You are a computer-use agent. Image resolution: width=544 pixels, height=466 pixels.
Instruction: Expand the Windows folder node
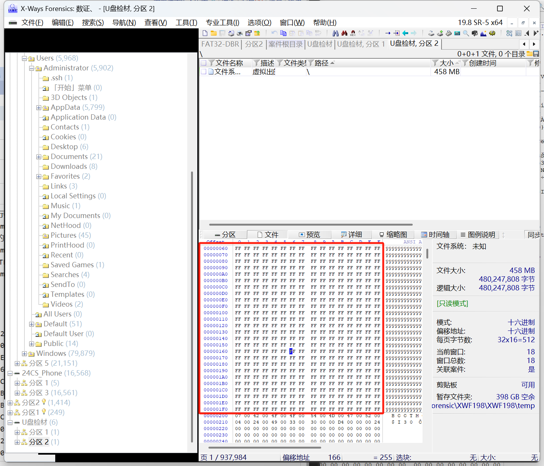24,354
